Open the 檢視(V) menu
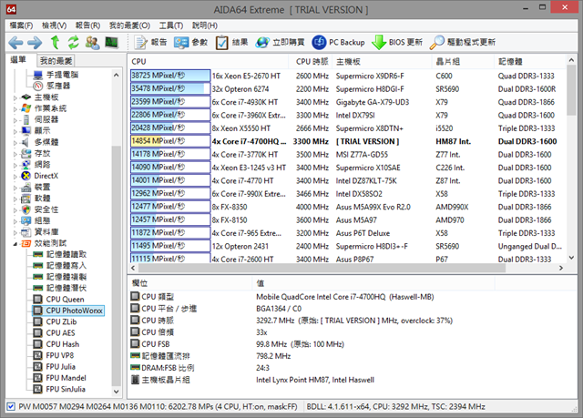583x418 pixels. click(x=55, y=25)
